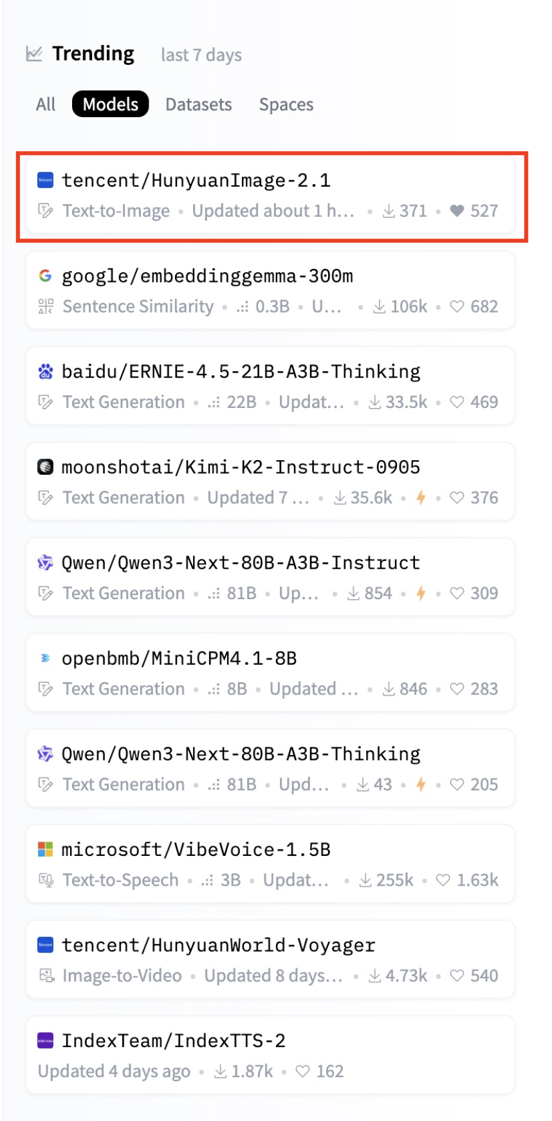
Task: Click the Microsoft logo beside VibeVoice-1.5B
Action: pos(45,849)
